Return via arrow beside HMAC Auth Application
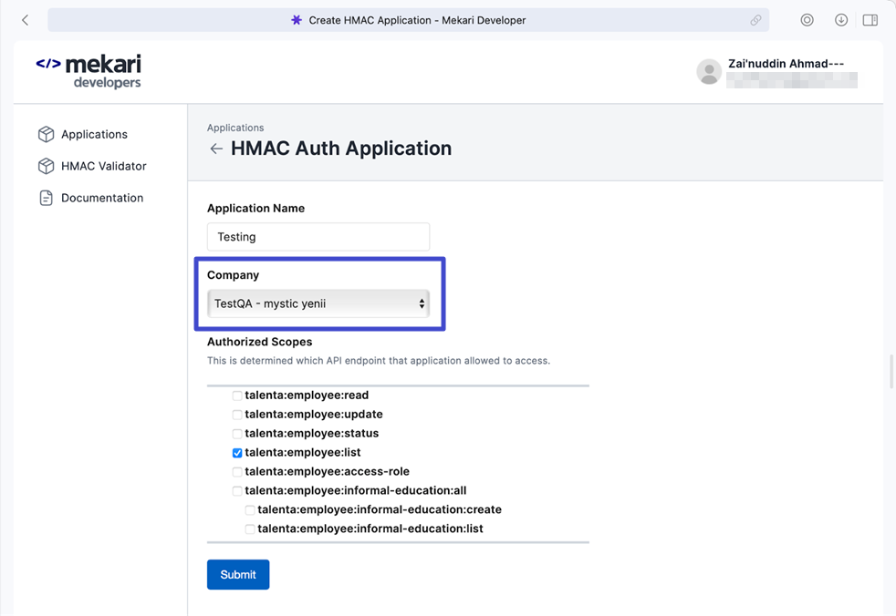 [x=216, y=149]
